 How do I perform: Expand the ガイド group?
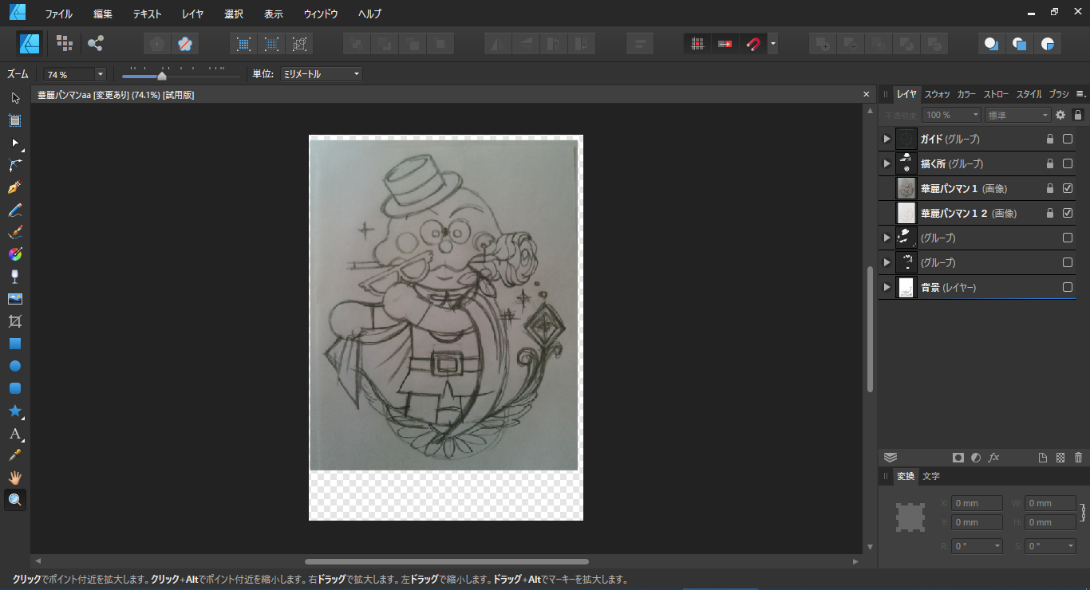[887, 139]
